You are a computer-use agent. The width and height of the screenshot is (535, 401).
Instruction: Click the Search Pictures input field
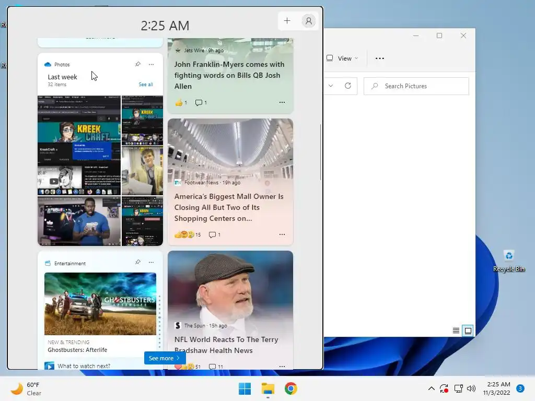coord(416,86)
